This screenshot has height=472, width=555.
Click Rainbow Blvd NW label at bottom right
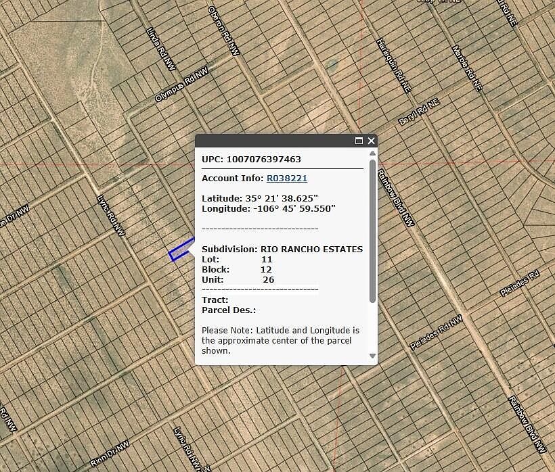click(x=527, y=425)
